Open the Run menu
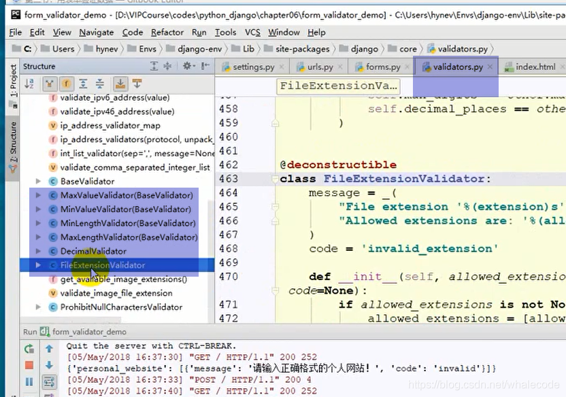This screenshot has height=397, width=566. tap(199, 33)
